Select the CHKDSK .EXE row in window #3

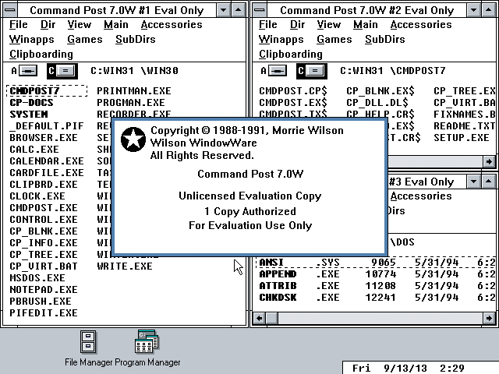(377, 298)
